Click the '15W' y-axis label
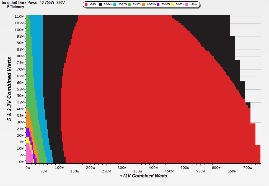 20,142
